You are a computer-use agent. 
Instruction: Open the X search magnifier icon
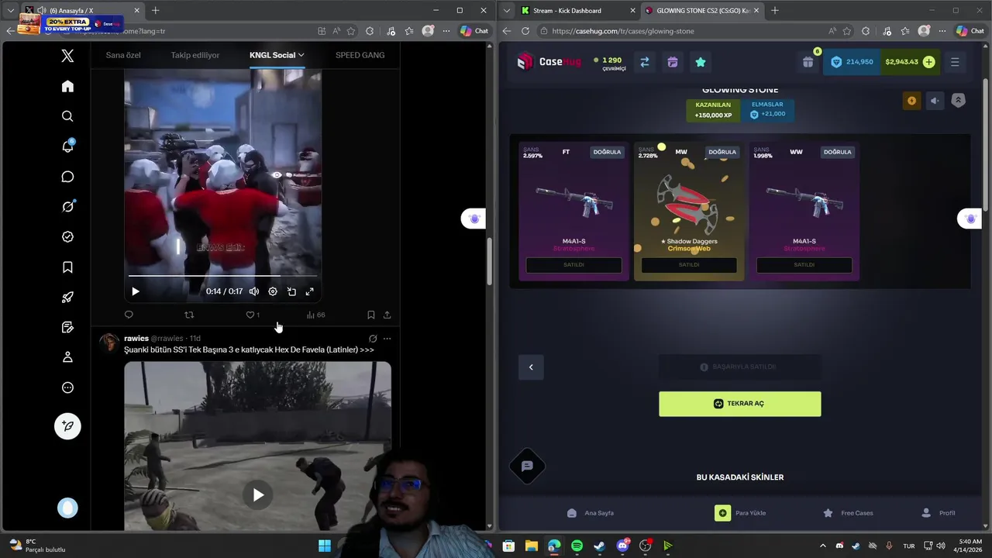click(x=67, y=116)
